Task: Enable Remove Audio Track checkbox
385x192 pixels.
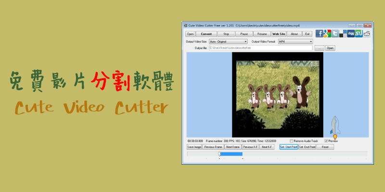Action: point(291,141)
